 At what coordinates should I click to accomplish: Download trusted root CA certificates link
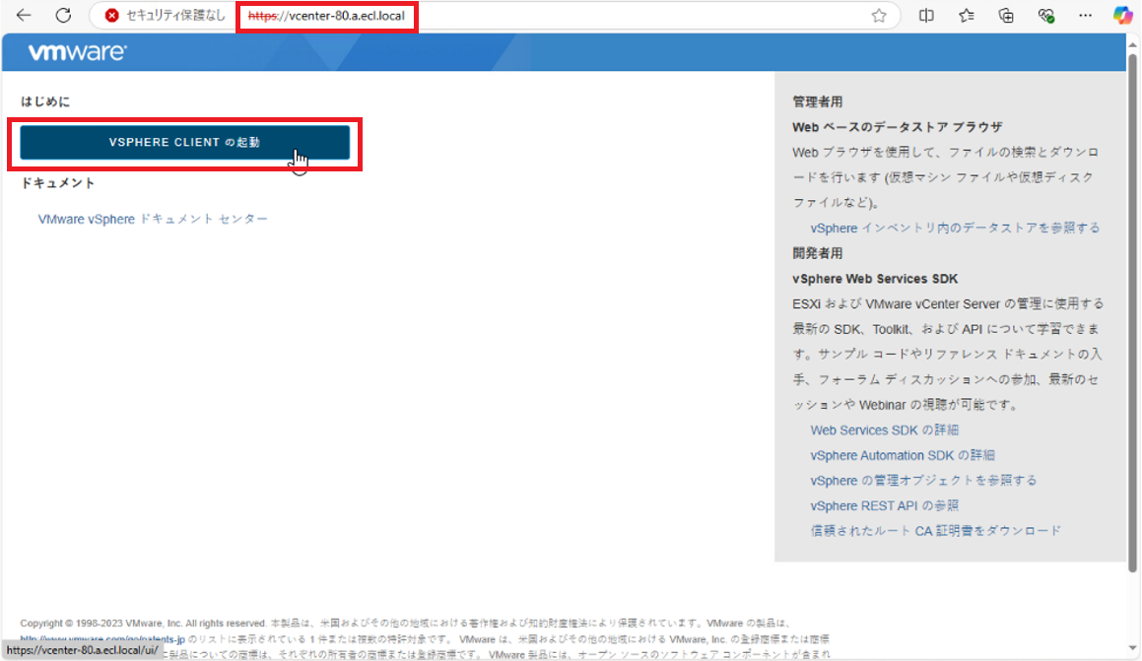coord(936,531)
